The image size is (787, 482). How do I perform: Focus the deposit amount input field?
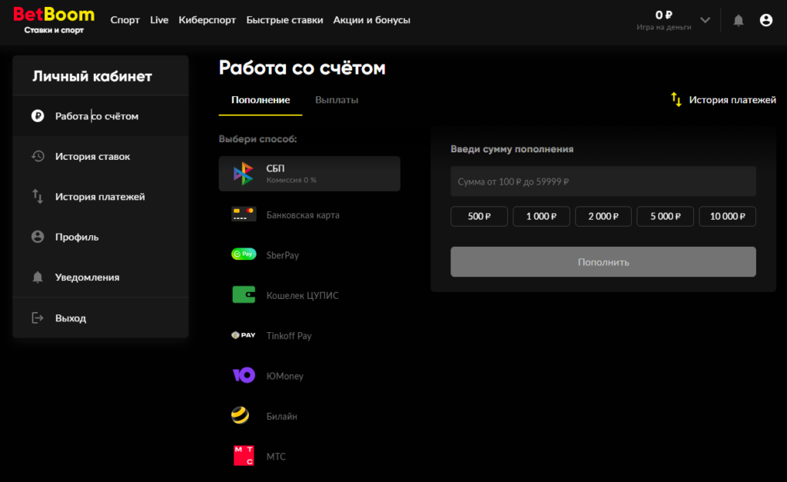pyautogui.click(x=603, y=181)
